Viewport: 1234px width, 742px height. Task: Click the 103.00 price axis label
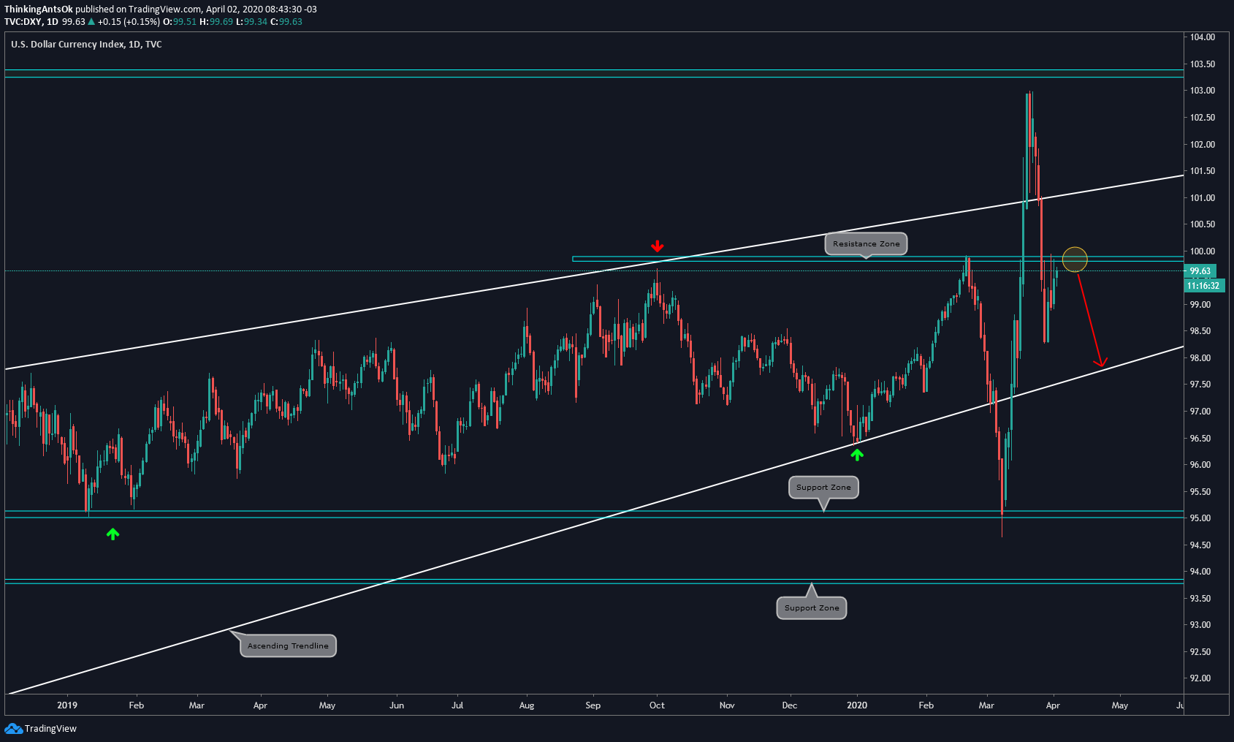coord(1203,91)
